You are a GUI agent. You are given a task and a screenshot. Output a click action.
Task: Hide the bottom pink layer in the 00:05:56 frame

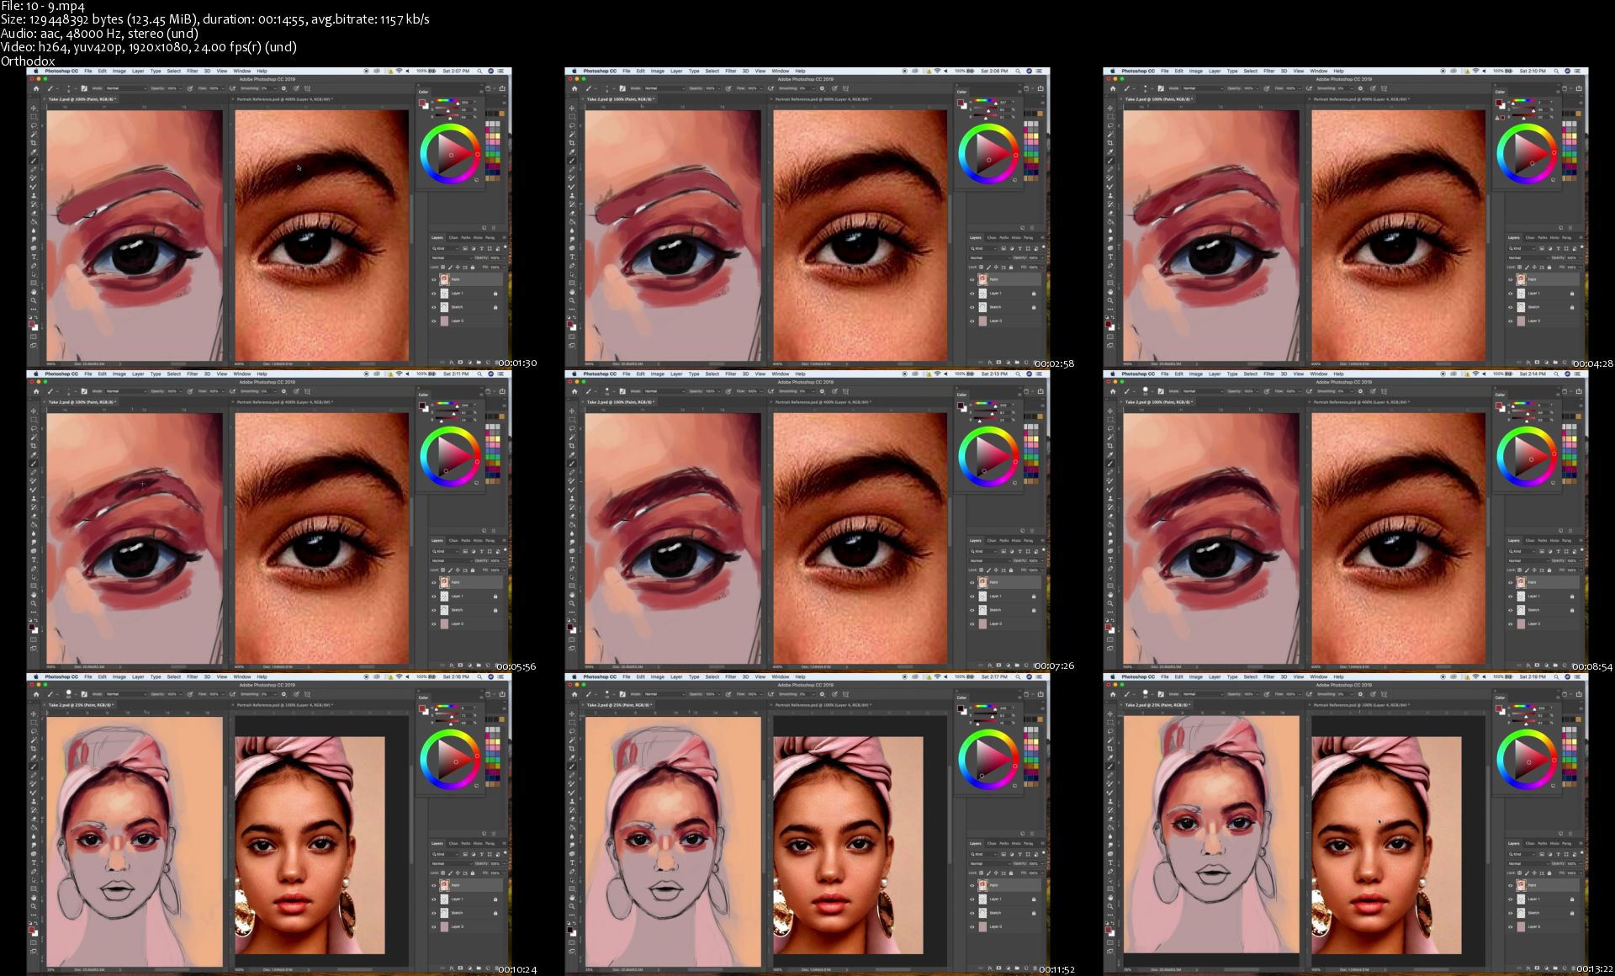click(434, 624)
